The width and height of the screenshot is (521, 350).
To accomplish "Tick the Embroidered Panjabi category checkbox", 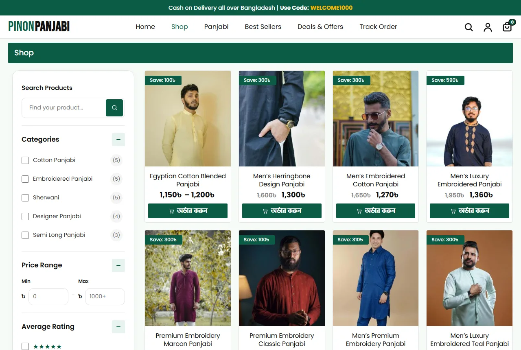I will (25, 179).
